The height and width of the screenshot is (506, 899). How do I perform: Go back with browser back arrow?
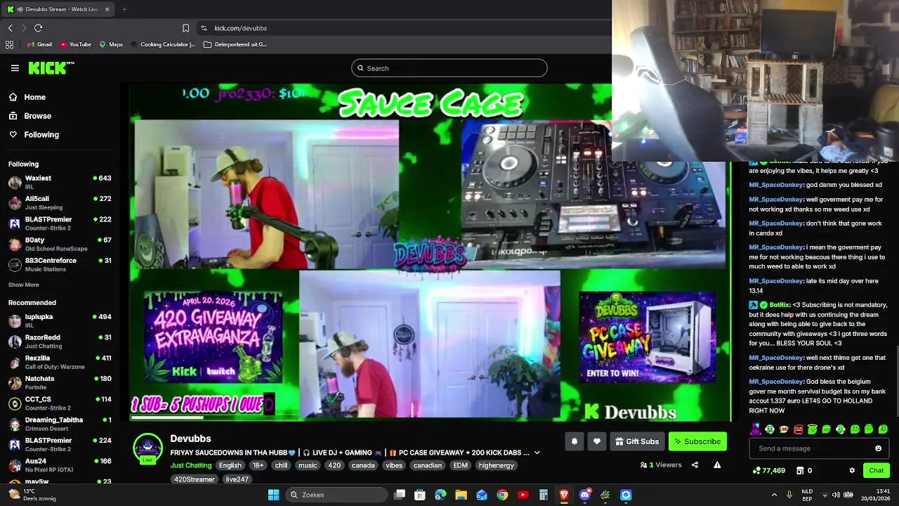point(10,28)
